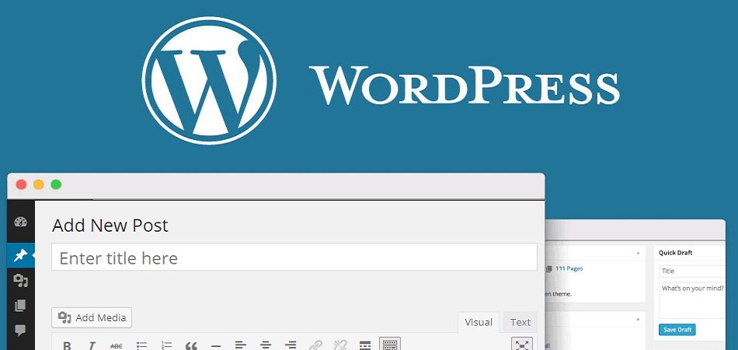Image resolution: width=738 pixels, height=350 pixels.
Task: Open the Posts pushpin icon in sidebar
Action: tap(21, 255)
